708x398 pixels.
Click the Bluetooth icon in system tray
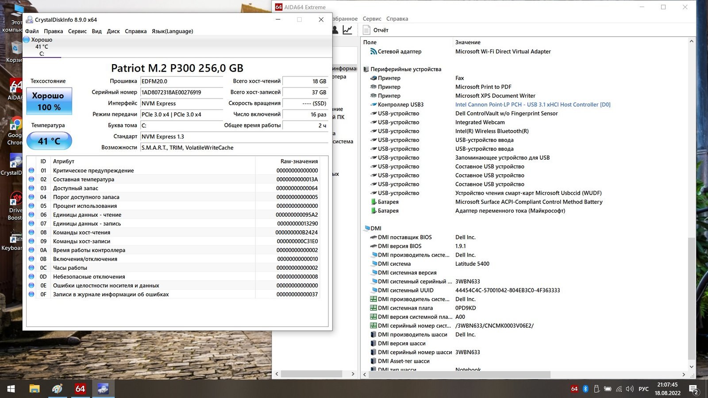pos(585,389)
